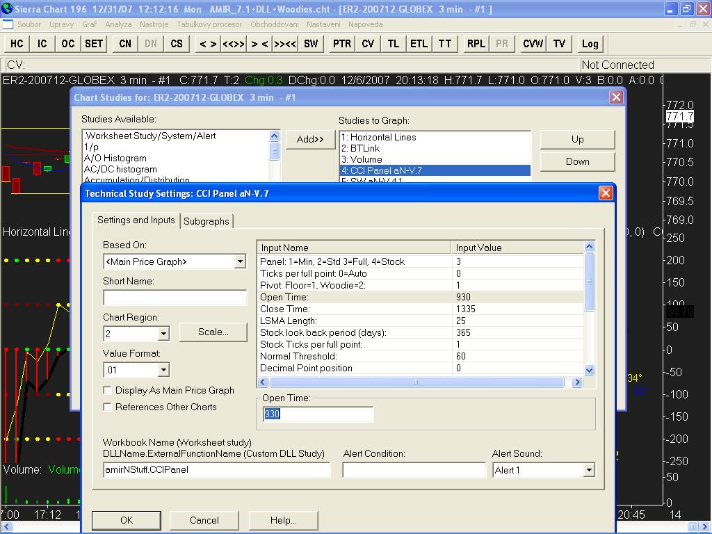Select the PTR pointer tool button
This screenshot has width=712, height=534.
click(x=341, y=43)
